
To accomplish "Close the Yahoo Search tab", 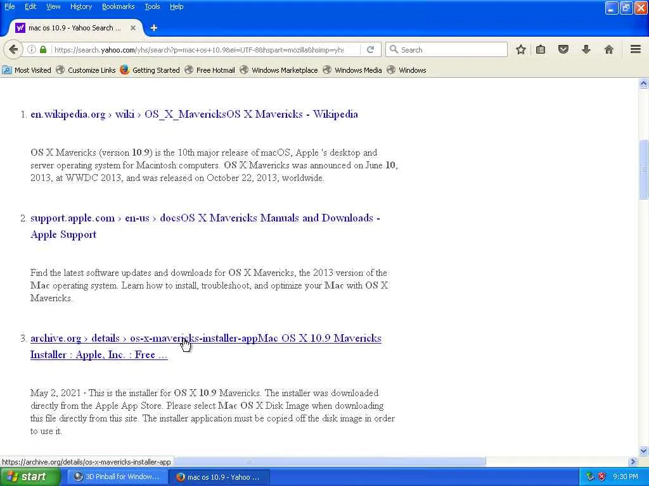I will 133,28.
